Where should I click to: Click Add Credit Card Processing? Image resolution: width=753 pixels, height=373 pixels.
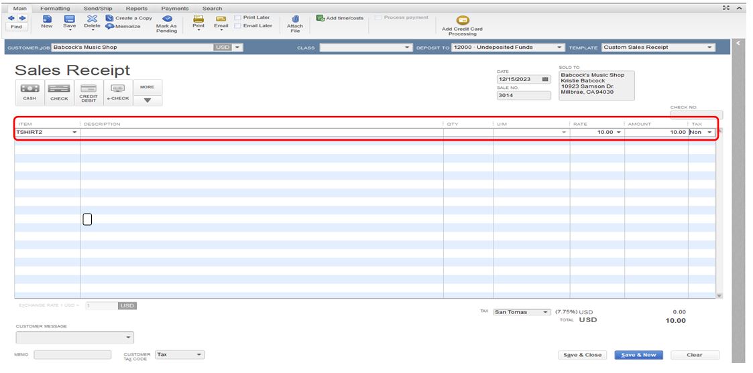point(463,26)
